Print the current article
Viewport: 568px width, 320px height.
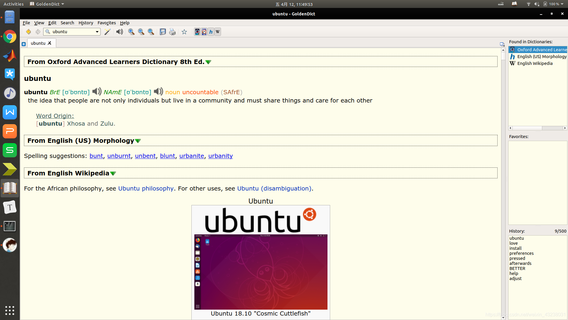(172, 32)
